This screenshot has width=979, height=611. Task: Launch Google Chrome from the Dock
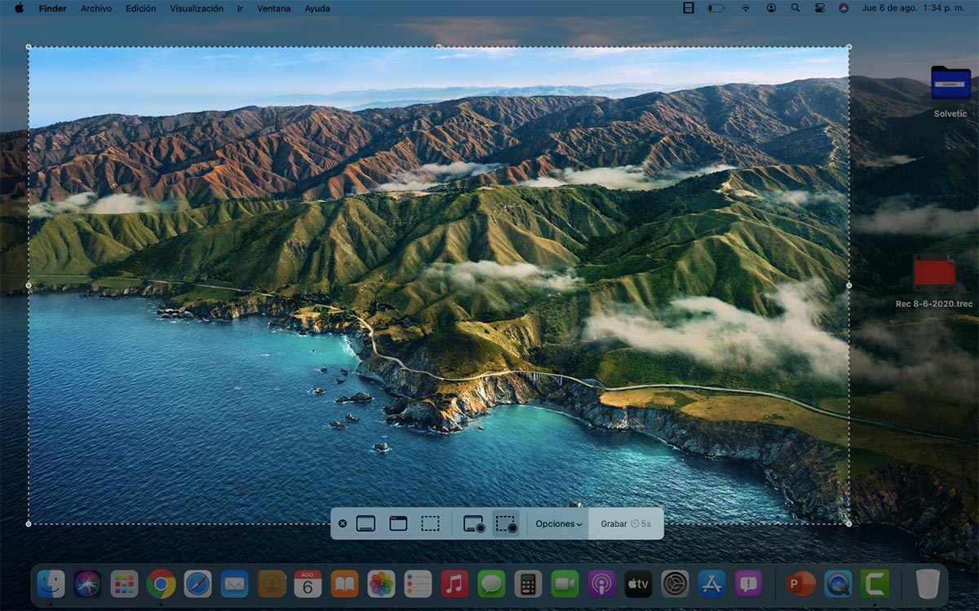pyautogui.click(x=161, y=584)
